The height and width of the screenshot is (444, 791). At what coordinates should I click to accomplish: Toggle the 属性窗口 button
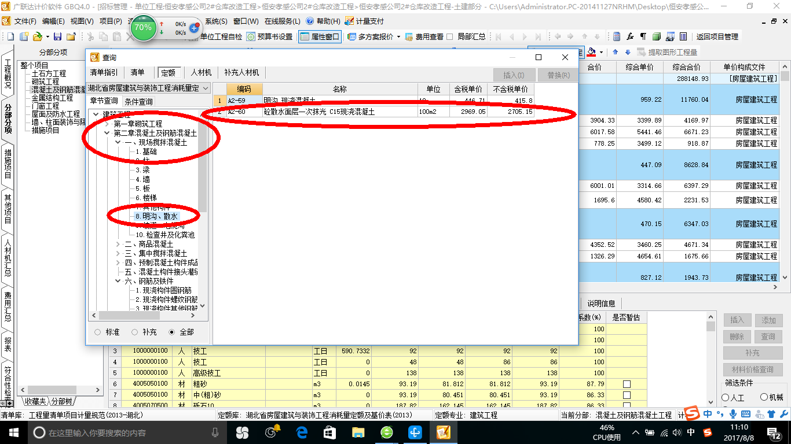320,36
